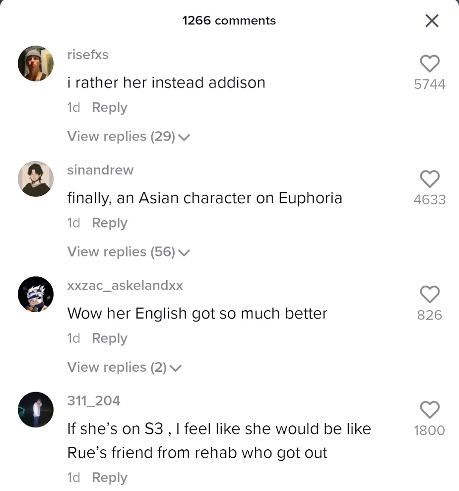The height and width of the screenshot is (491, 459).
Task: Like the 311_204 comment about S3
Action: point(430,409)
